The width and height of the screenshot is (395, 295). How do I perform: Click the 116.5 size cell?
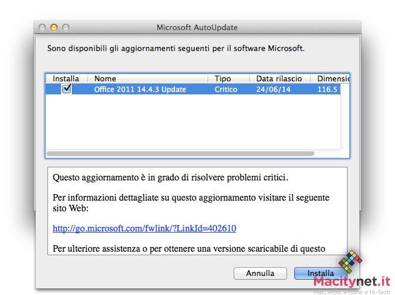pyautogui.click(x=327, y=90)
